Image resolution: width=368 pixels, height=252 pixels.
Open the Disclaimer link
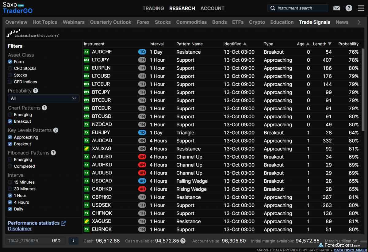[20, 229]
